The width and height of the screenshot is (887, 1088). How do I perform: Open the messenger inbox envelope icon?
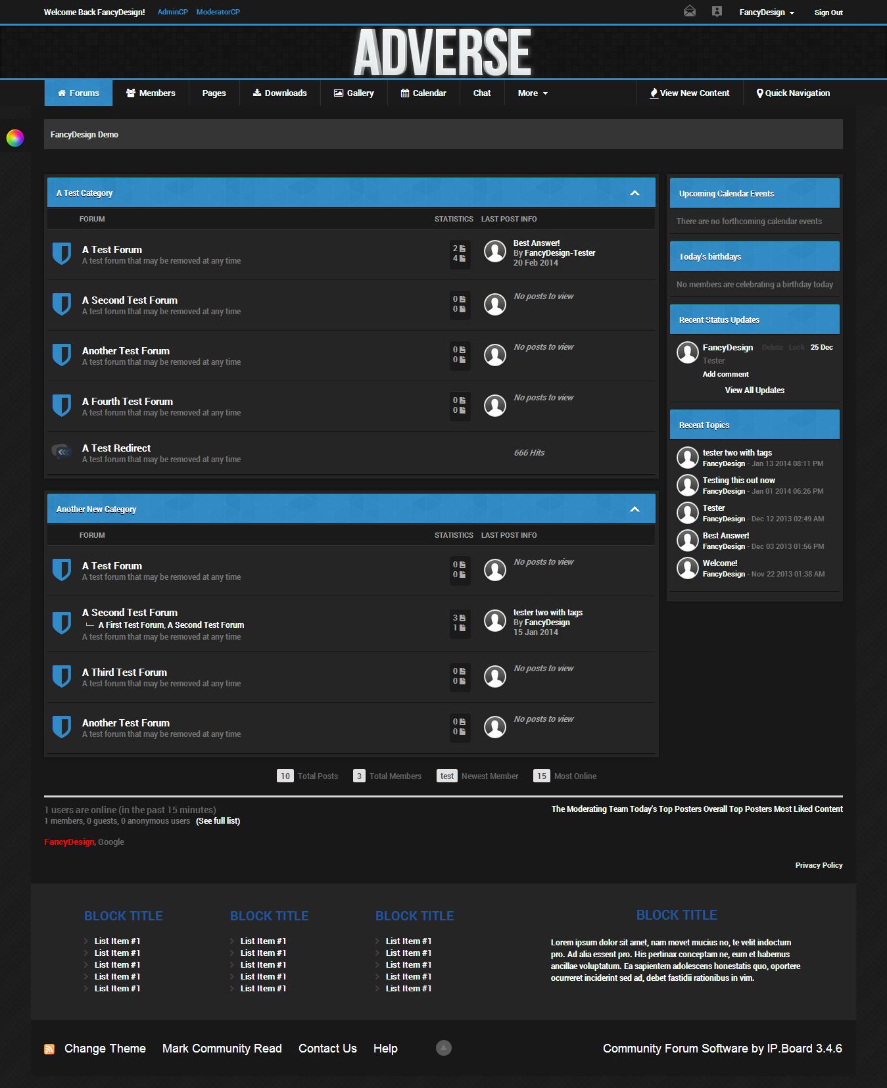(689, 11)
